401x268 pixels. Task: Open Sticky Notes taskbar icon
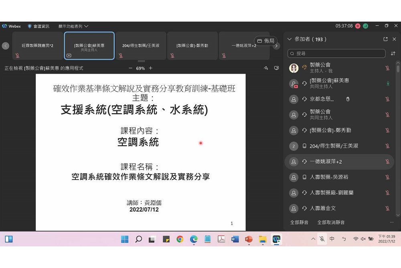tap(166, 239)
